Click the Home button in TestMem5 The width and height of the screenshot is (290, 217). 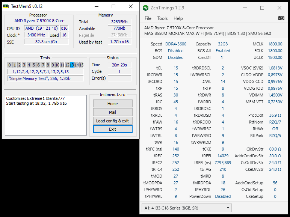point(113,104)
